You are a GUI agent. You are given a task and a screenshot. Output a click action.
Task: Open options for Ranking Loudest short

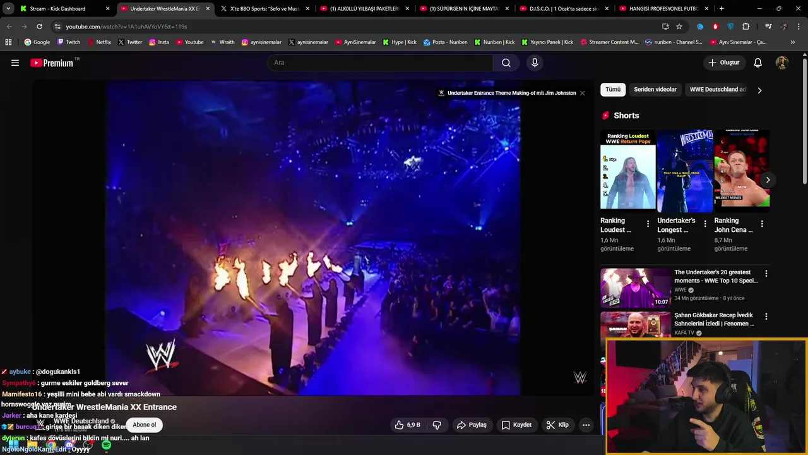(648, 224)
